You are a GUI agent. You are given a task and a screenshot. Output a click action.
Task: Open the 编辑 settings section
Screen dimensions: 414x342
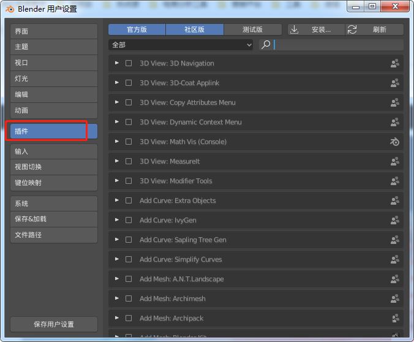(x=54, y=94)
